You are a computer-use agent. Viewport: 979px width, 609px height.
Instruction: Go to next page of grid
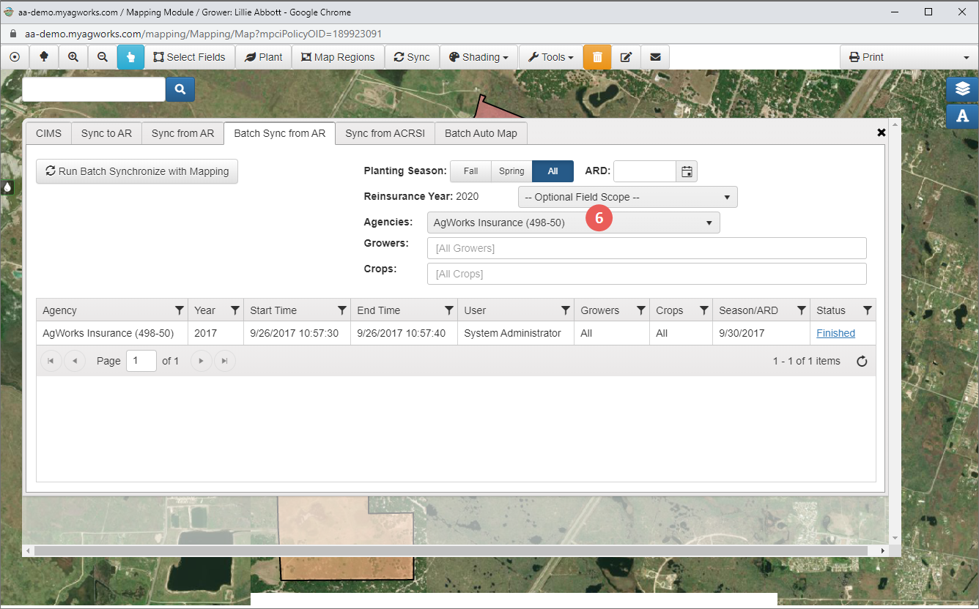coord(201,361)
